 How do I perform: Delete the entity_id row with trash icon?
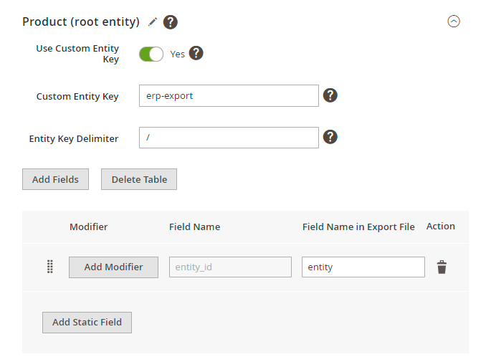(x=442, y=267)
